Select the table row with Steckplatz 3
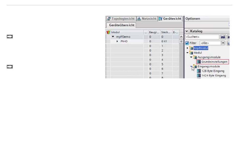The image size is (239, 165). pyautogui.click(x=142, y=55)
